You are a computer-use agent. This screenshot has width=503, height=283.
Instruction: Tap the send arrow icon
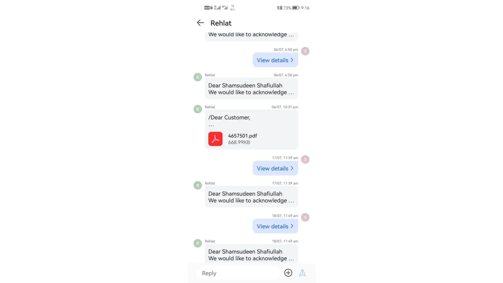[x=302, y=273]
